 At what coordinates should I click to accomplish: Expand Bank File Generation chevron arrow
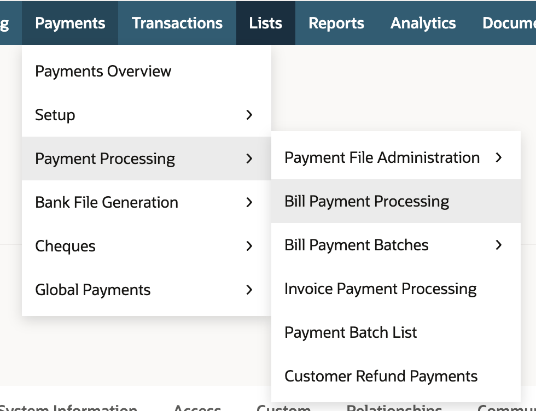tap(249, 202)
